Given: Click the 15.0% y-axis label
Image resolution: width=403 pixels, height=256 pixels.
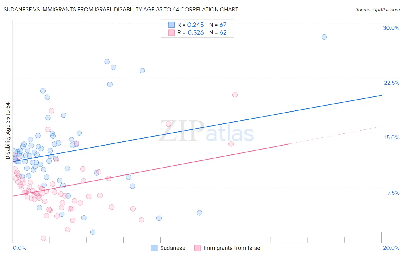Looking at the screenshot, I should click(x=392, y=137).
